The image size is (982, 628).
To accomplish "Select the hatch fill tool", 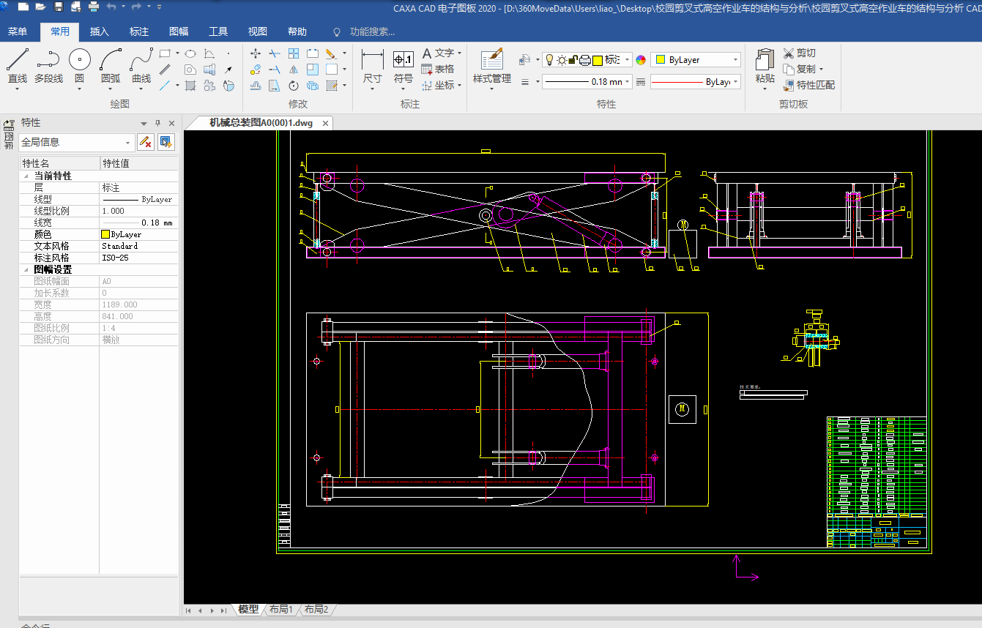I will click(x=190, y=86).
